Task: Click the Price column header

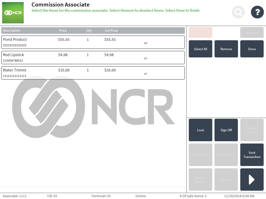Action: [63, 30]
